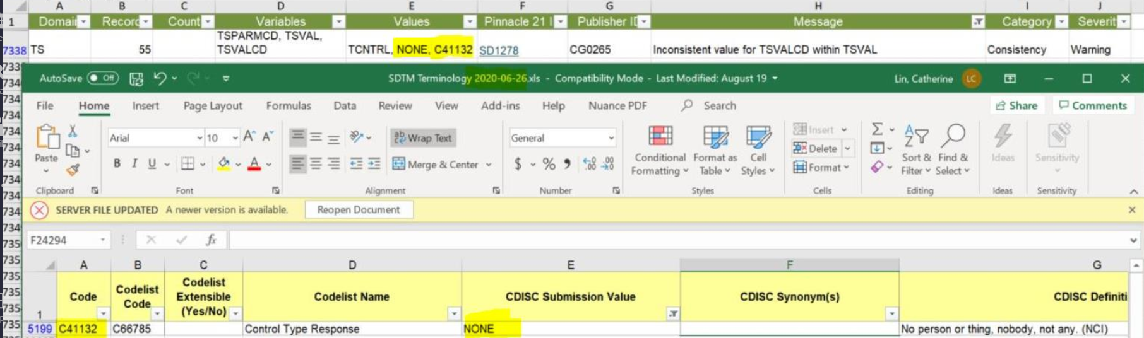Click the Increase Font Size icon
This screenshot has width=1144, height=338.
[249, 137]
